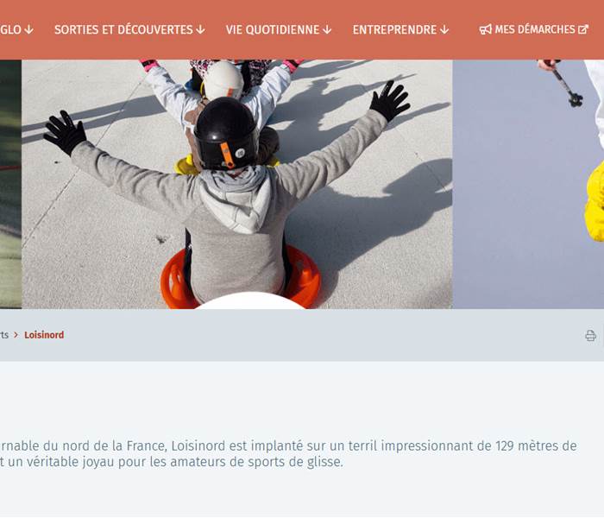Click the chevron separator before Loisinord breadcrumb
Image resolution: width=604 pixels, height=518 pixels.
coord(16,335)
